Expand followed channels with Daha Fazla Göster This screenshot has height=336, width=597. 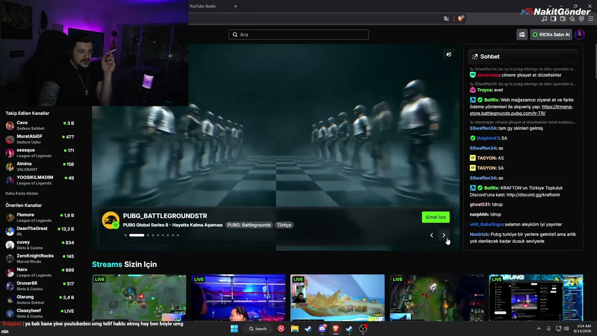click(22, 193)
